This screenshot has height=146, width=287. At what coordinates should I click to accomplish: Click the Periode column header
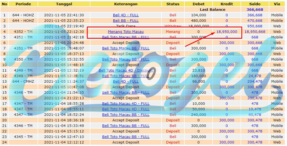pyautogui.click(x=23, y=4)
